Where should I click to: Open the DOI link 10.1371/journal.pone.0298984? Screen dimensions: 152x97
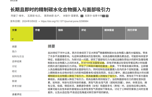point(65,21)
